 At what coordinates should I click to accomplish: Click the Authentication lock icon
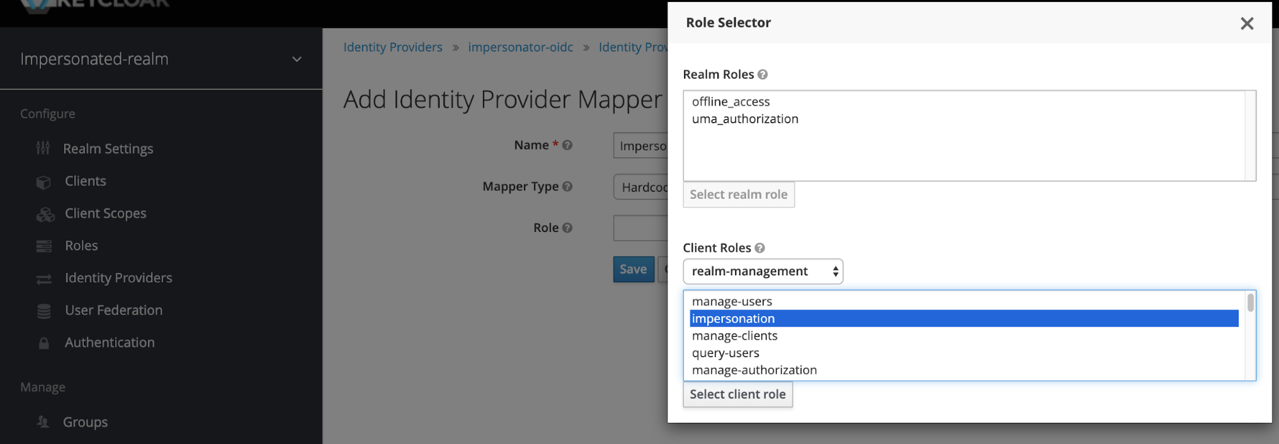point(44,344)
